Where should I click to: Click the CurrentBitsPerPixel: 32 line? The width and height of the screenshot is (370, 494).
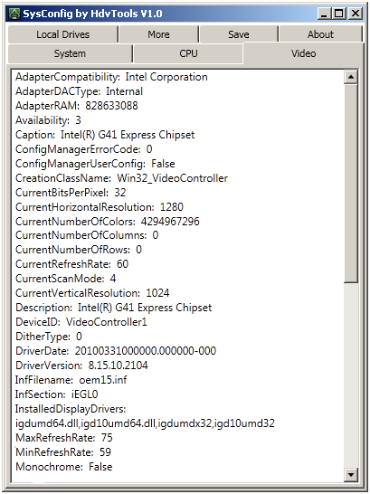click(x=71, y=193)
